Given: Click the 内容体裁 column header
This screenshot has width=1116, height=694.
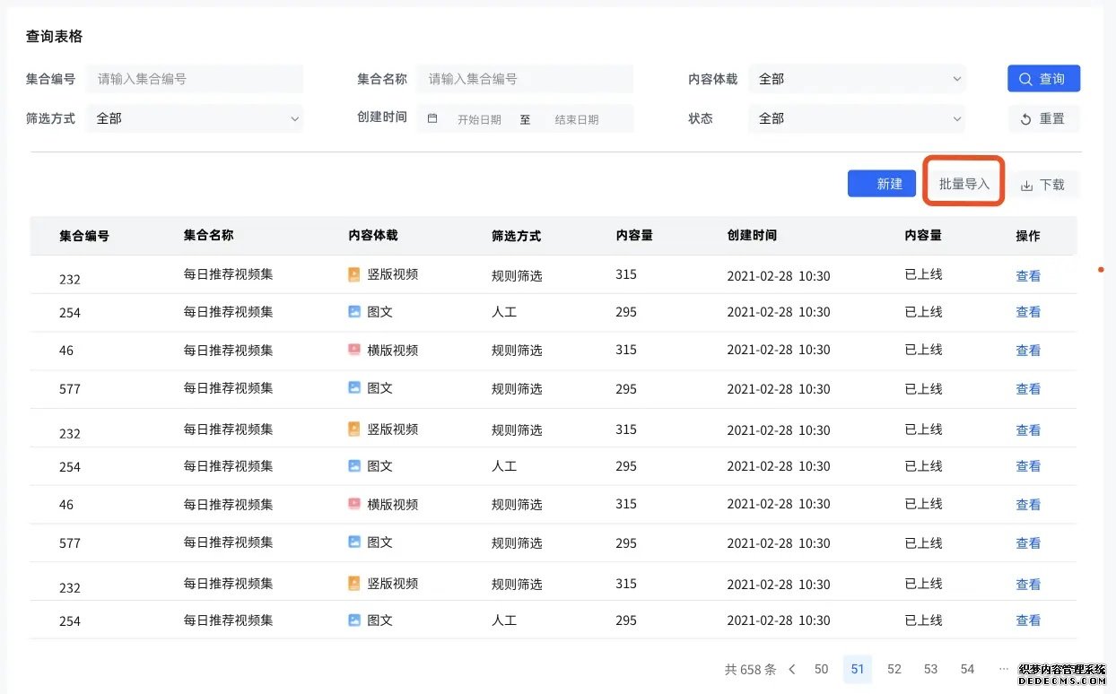Looking at the screenshot, I should (373, 235).
